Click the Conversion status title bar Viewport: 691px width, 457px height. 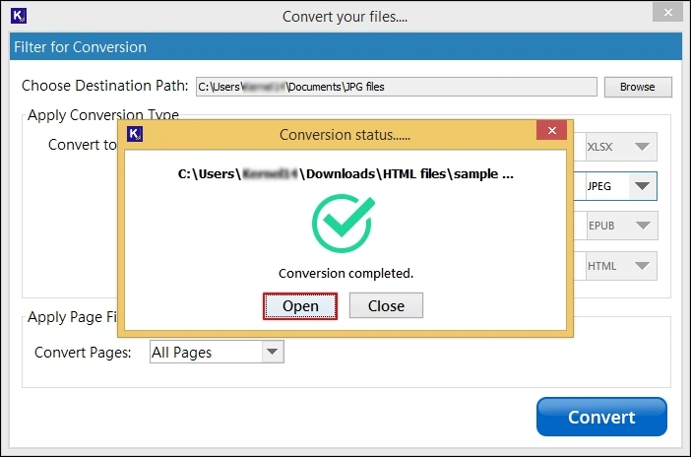[344, 134]
